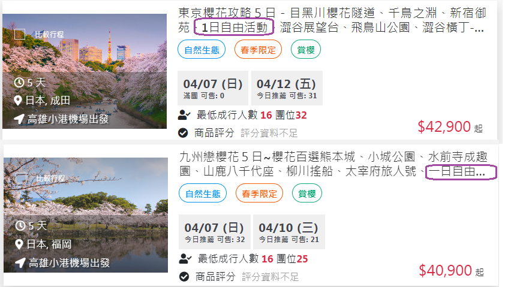Click the 春季限定 tag on Kyushu tour
Viewport: 505px width, 287px height.
pyautogui.click(x=259, y=194)
